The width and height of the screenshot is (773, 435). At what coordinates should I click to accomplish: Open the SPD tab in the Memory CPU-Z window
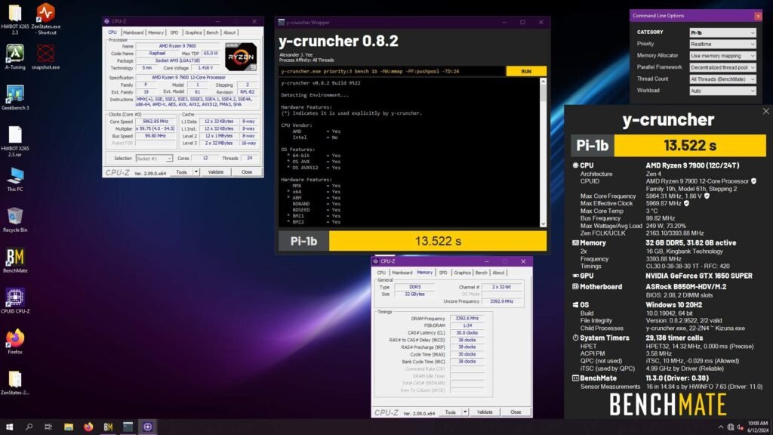[x=442, y=272]
